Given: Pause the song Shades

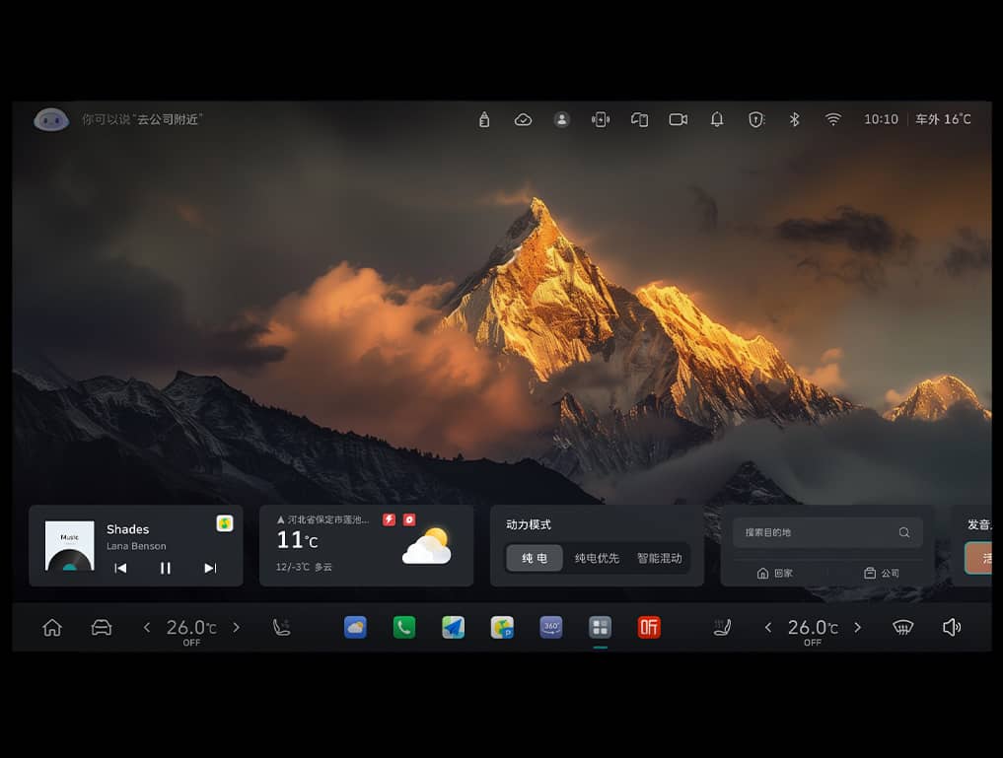Looking at the screenshot, I should point(166,568).
